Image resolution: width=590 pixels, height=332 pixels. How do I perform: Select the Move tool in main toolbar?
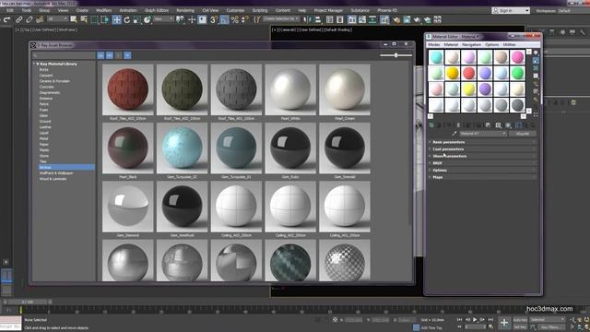pyautogui.click(x=117, y=19)
